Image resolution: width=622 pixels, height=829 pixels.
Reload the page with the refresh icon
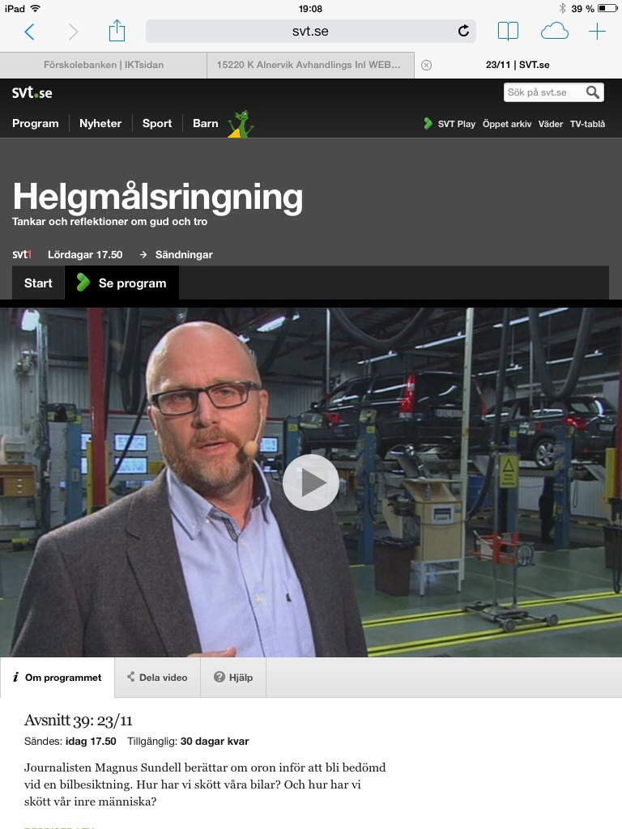[x=463, y=32]
